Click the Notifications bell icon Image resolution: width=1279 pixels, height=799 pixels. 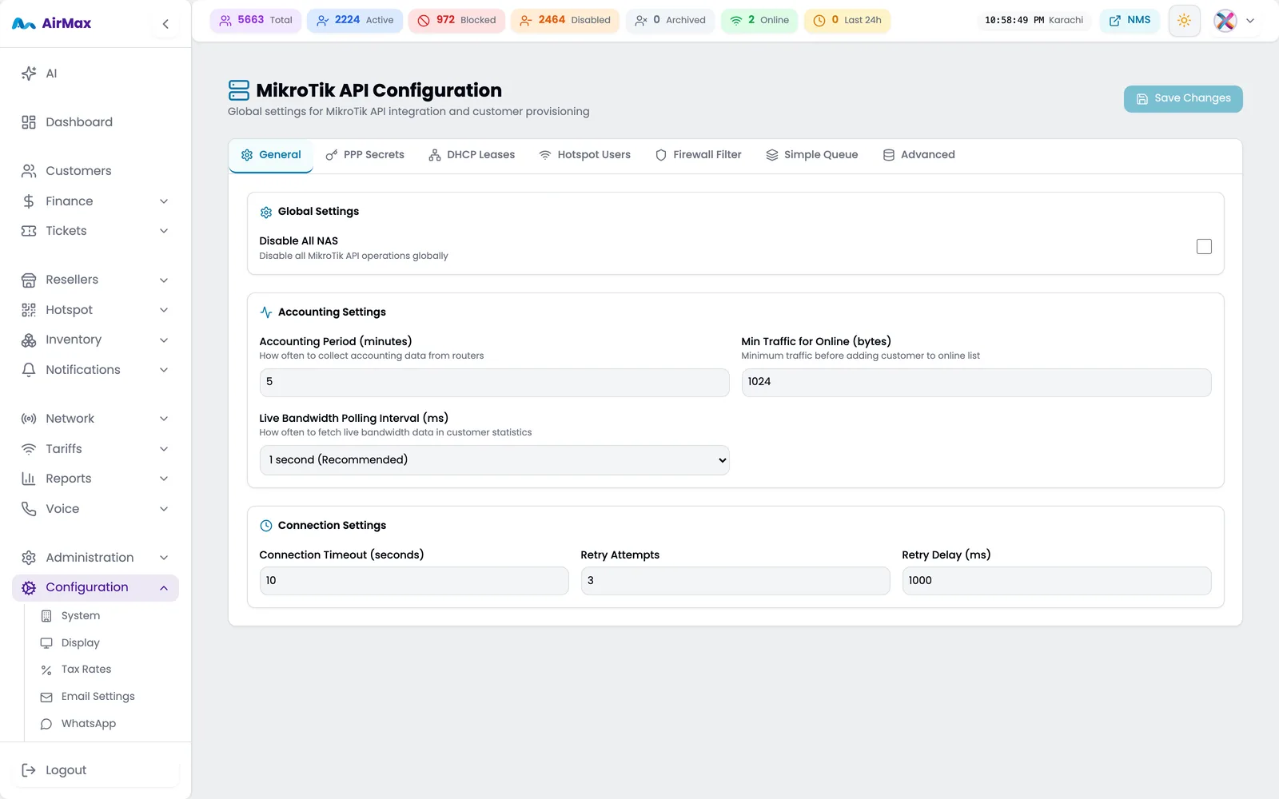pos(29,370)
